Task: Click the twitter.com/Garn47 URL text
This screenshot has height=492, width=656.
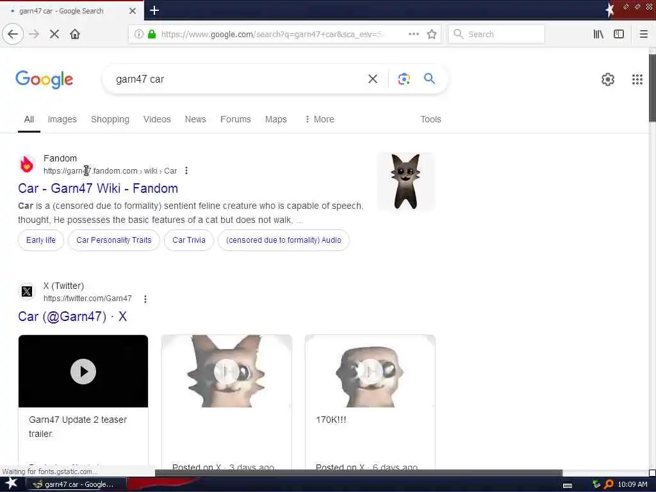Action: [x=87, y=299]
